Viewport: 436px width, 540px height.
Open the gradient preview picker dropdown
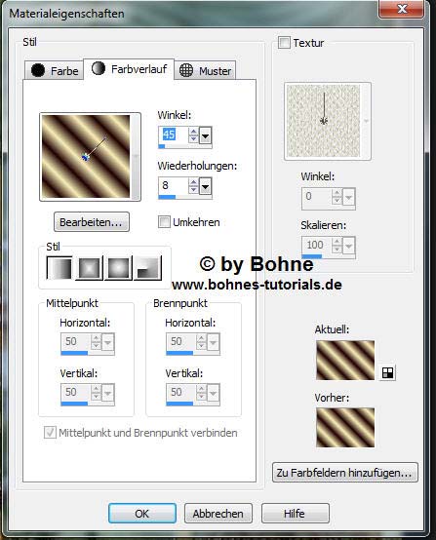pyautogui.click(x=136, y=157)
